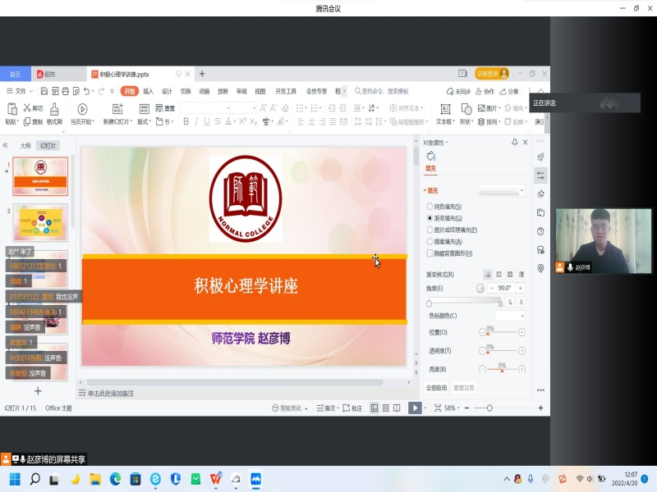This screenshot has width=657, height=492.
Task: Select slide 2 thumbnail in the slide panel
Action: click(40, 222)
